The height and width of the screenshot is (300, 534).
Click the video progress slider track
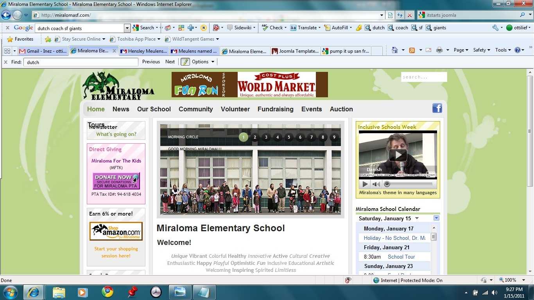pyautogui.click(x=409, y=184)
